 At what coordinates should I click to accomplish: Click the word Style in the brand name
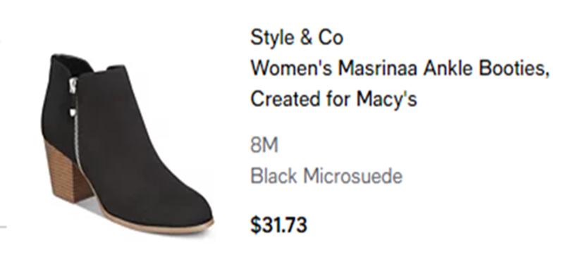[x=271, y=38]
